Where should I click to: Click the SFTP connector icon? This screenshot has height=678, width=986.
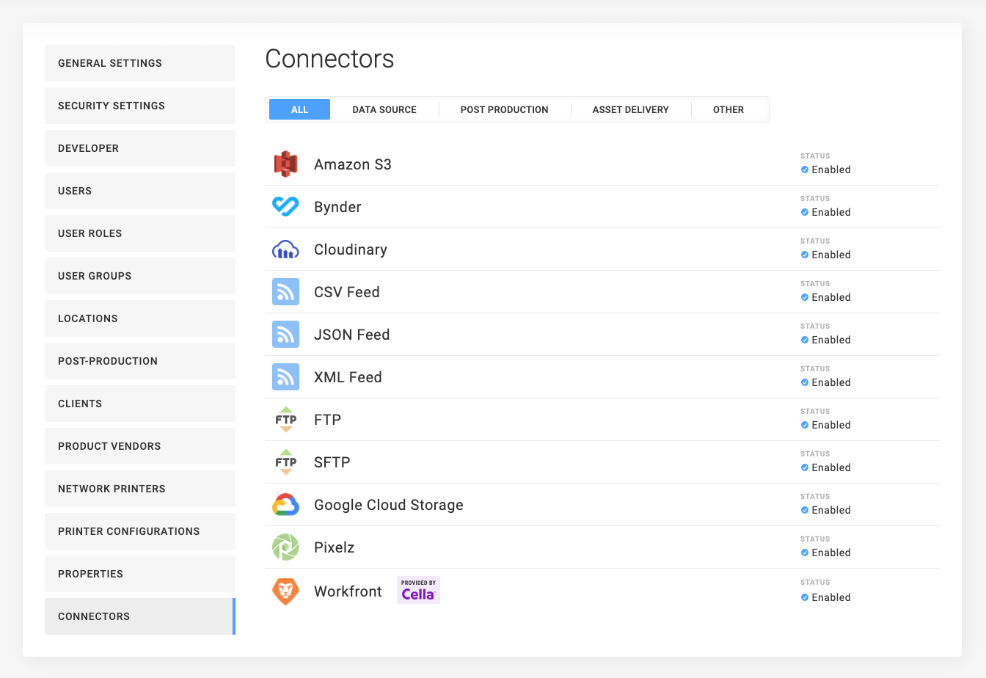point(285,462)
